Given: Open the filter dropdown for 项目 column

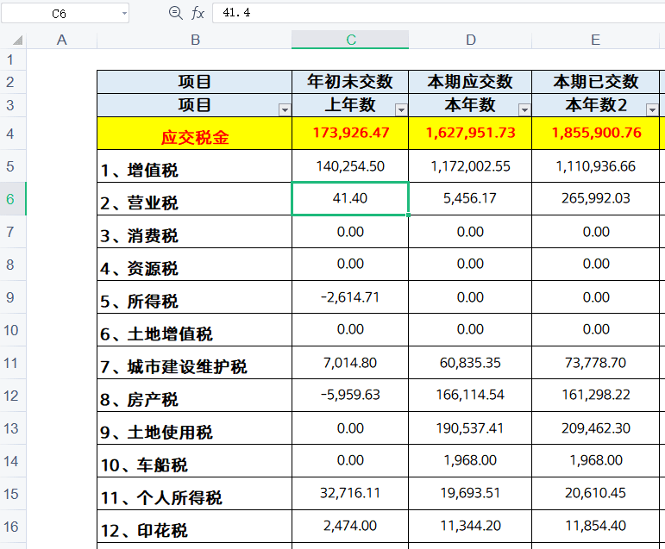Looking at the screenshot, I should [285, 109].
